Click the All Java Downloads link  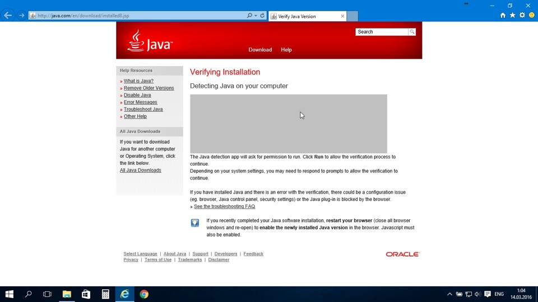click(x=140, y=170)
